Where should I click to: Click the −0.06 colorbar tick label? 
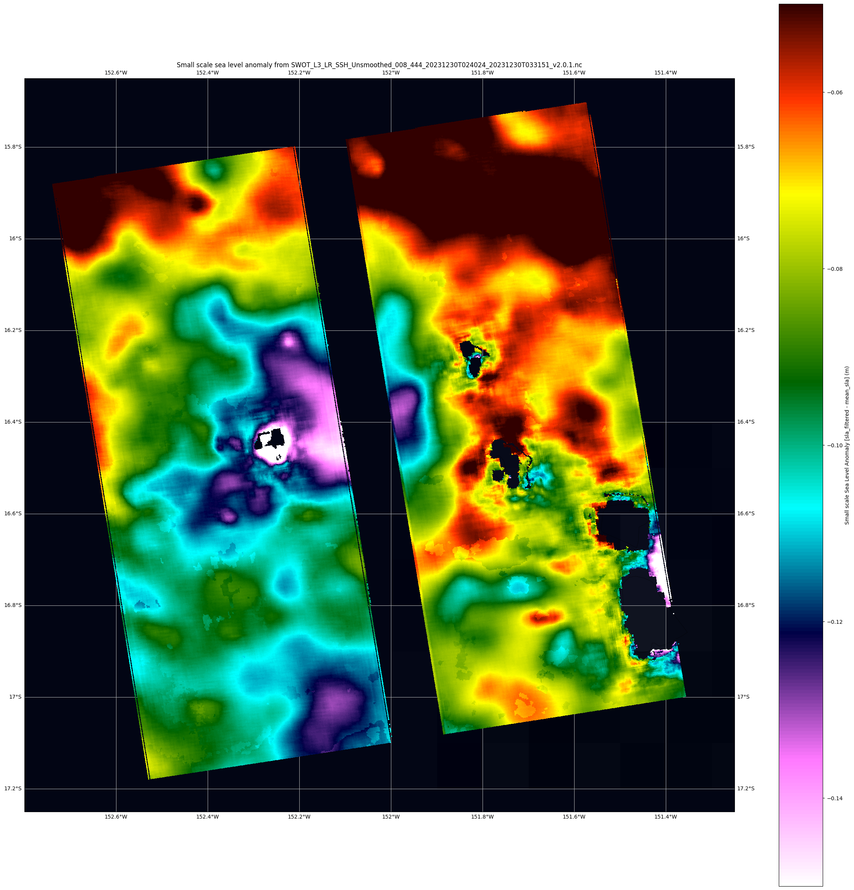coord(835,92)
